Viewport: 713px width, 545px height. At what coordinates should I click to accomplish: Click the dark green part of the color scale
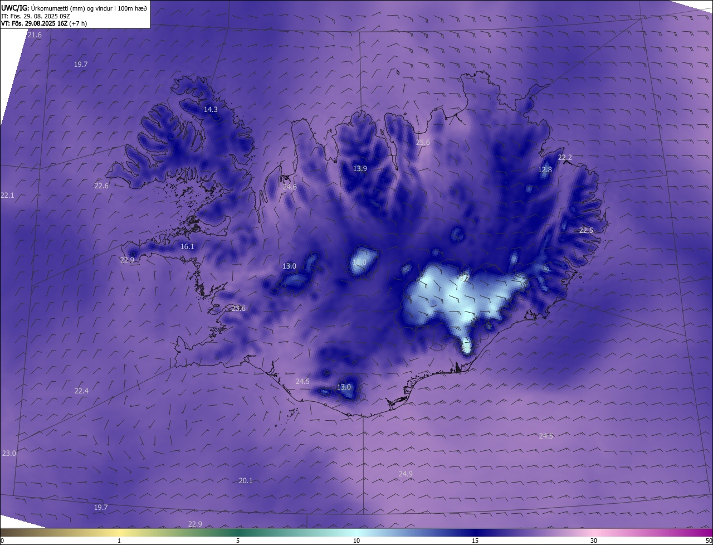[238, 533]
